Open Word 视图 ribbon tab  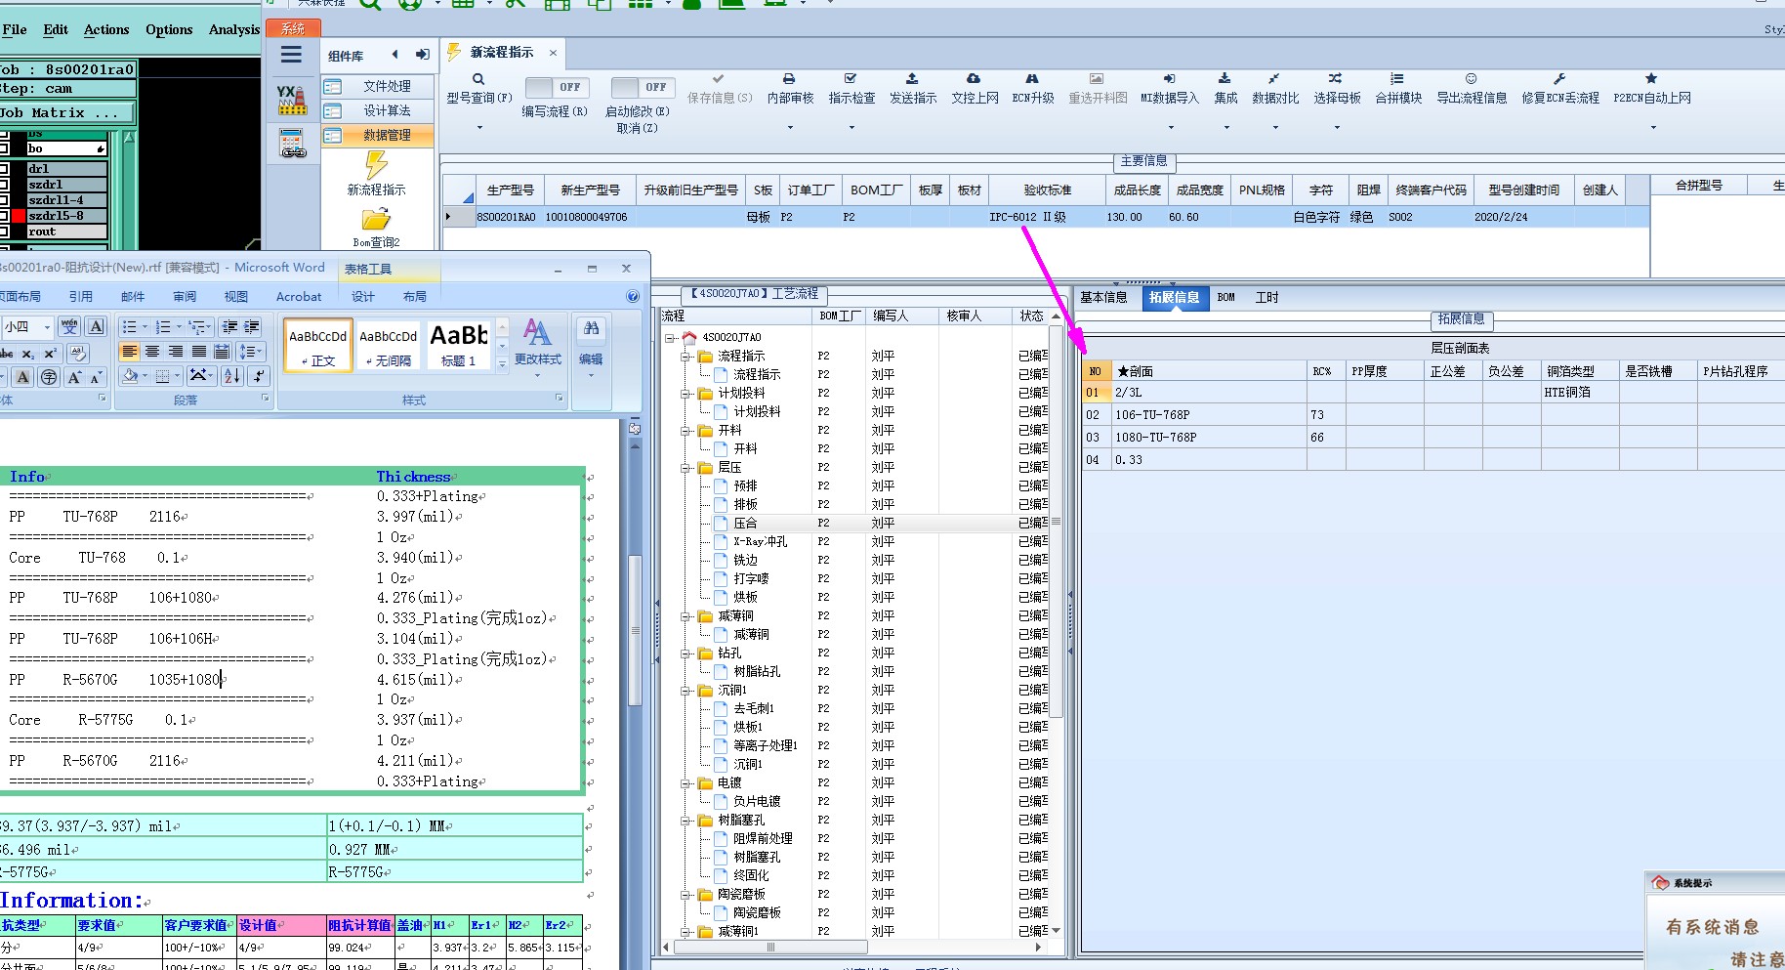pyautogui.click(x=236, y=297)
